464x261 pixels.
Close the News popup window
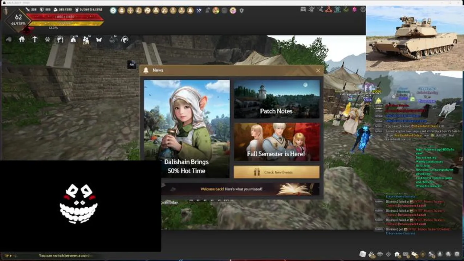point(318,71)
